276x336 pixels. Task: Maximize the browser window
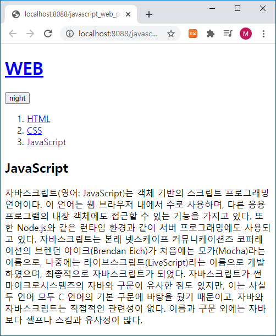(x=238, y=8)
